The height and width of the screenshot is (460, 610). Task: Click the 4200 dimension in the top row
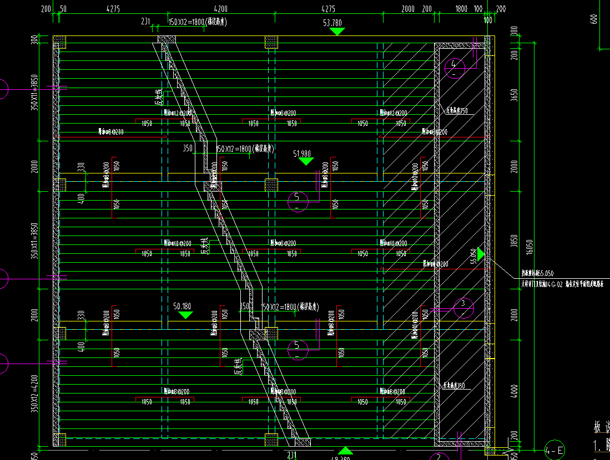[x=220, y=8]
